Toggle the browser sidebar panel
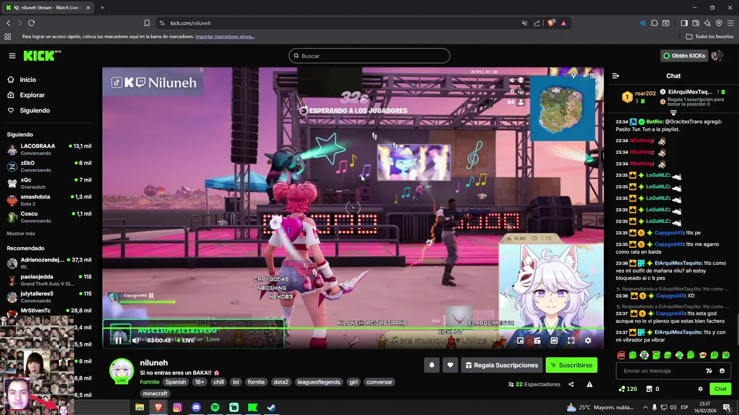This screenshot has width=739, height=415. (x=684, y=23)
